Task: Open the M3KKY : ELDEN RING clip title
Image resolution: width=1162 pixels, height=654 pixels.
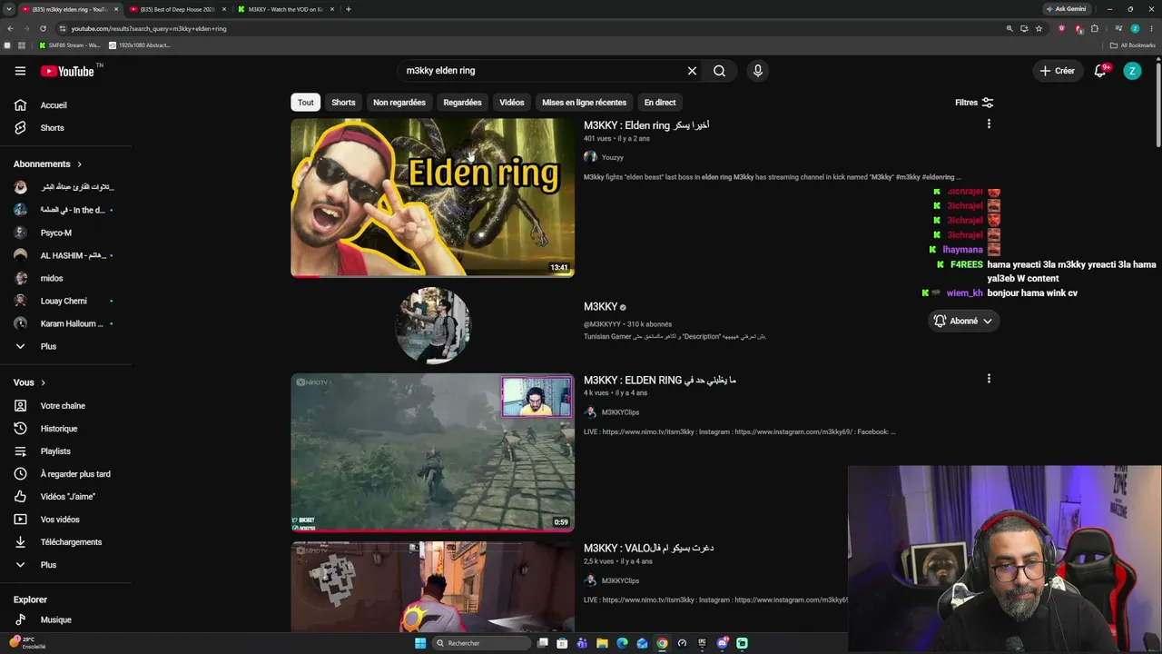Action: point(660,380)
